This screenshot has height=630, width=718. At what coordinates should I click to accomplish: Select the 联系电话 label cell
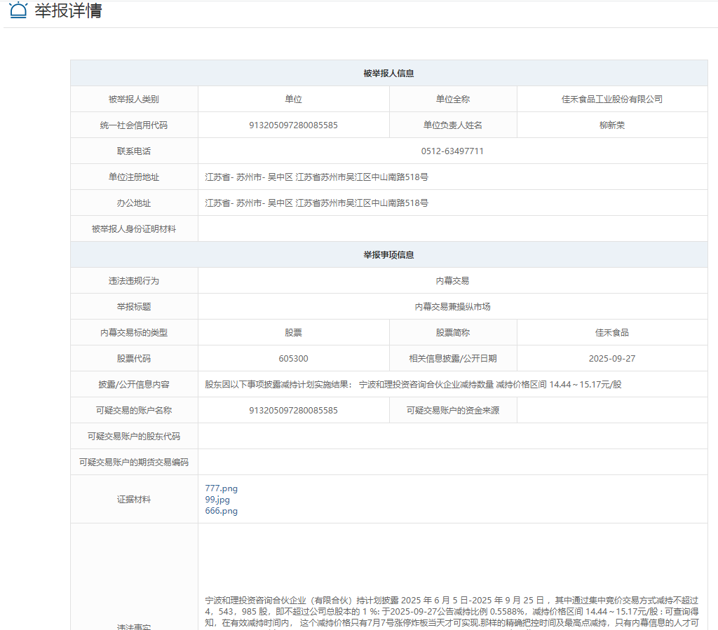[134, 151]
